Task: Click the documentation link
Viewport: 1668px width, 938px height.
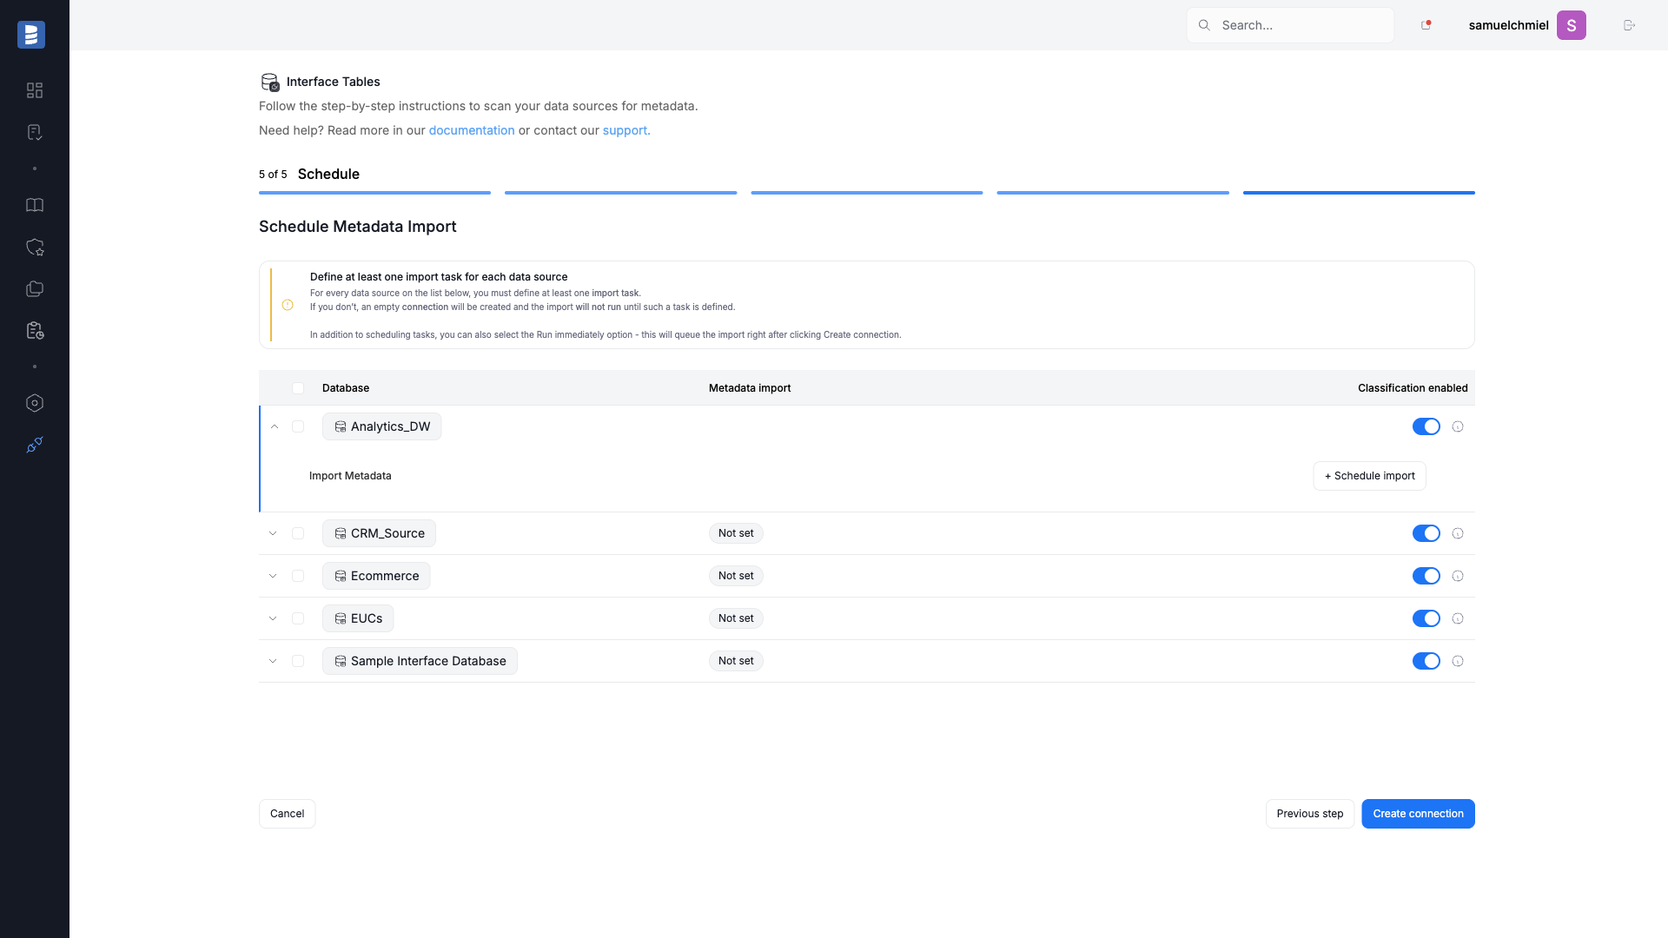Action: tap(472, 130)
